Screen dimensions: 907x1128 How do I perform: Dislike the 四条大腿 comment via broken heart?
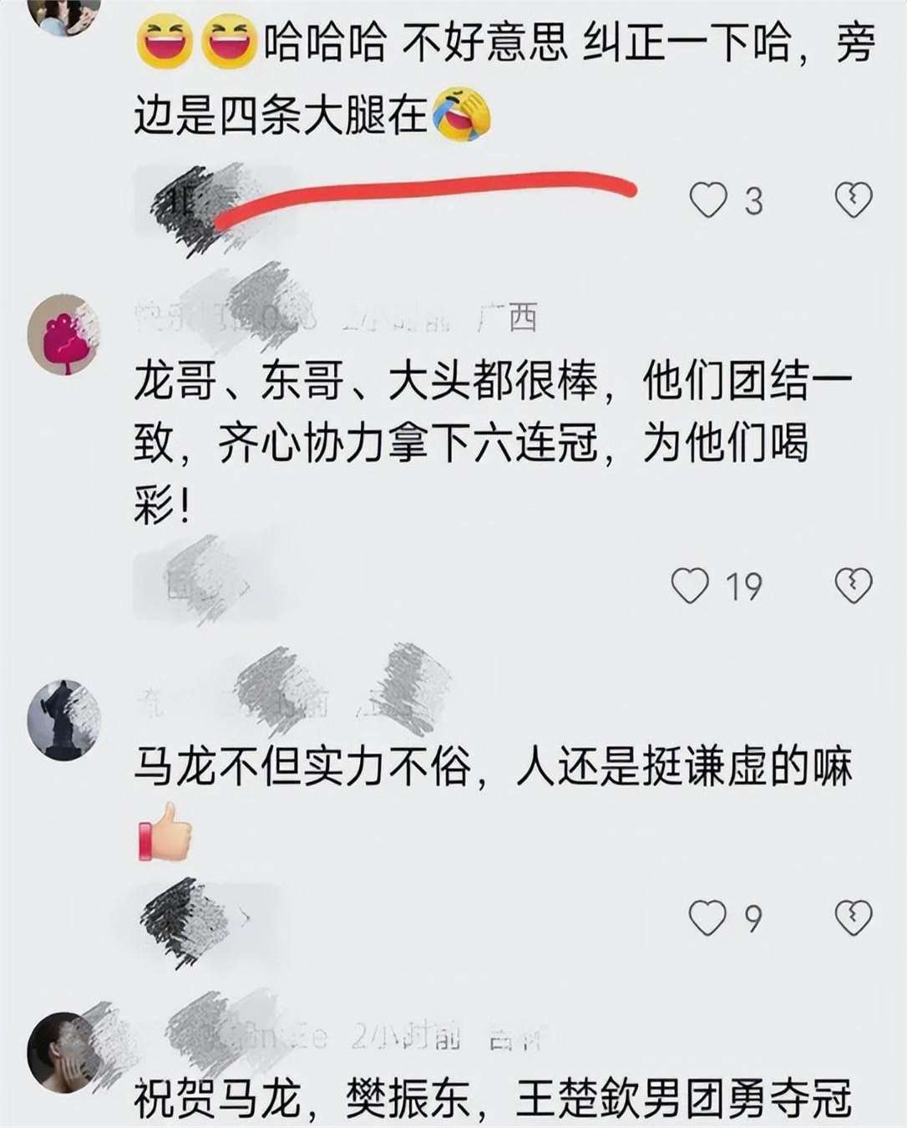(x=854, y=200)
